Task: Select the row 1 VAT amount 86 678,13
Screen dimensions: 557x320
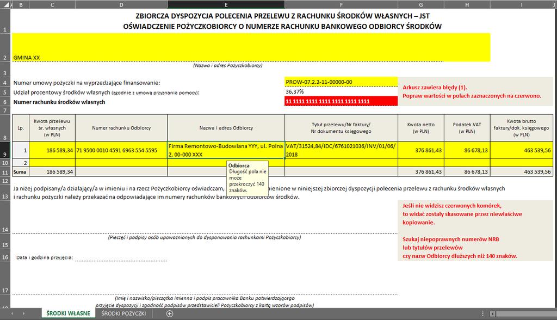Action: [467, 150]
